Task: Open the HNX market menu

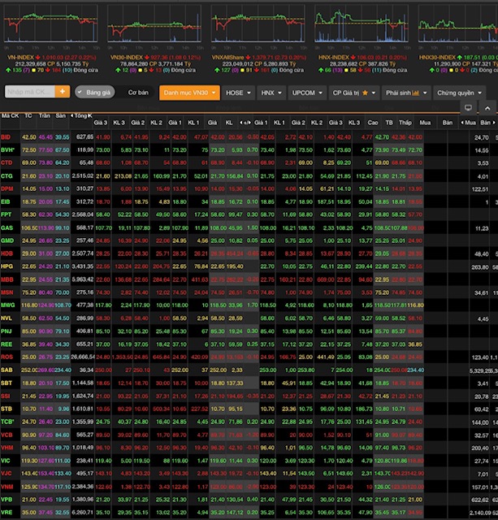Action: 271,93
